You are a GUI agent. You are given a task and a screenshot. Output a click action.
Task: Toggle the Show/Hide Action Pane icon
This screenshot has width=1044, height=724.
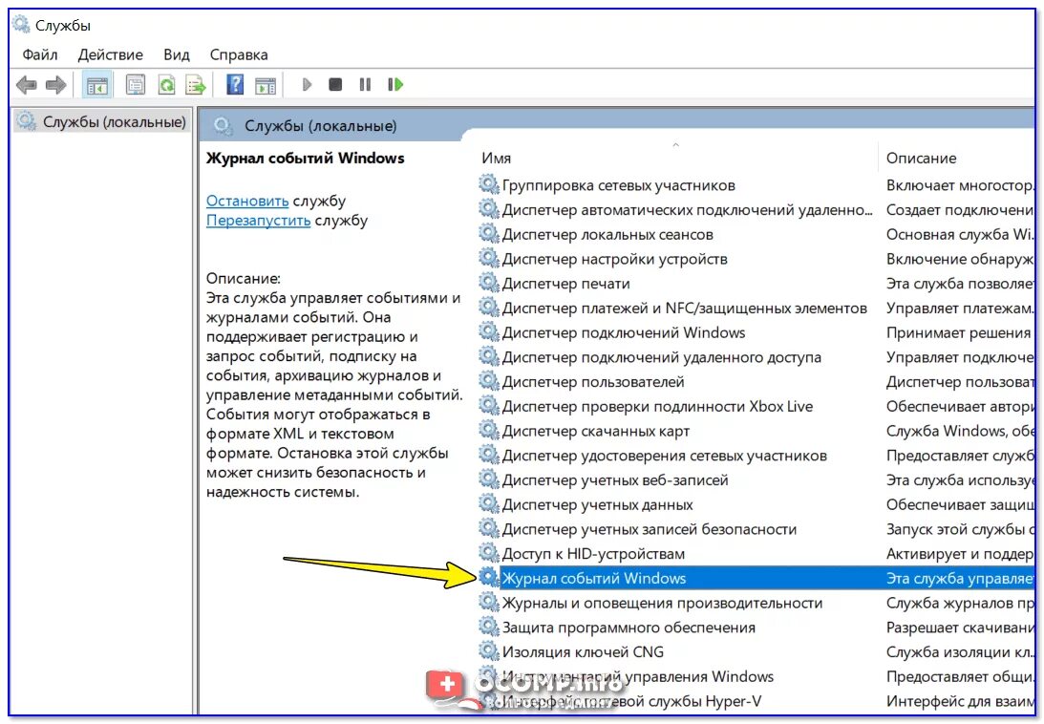click(265, 85)
